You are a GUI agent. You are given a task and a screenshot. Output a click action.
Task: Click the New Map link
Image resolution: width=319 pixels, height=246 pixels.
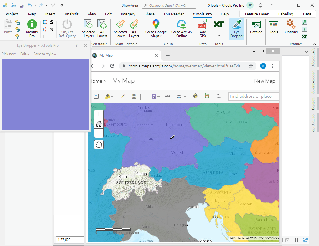coord(265,81)
